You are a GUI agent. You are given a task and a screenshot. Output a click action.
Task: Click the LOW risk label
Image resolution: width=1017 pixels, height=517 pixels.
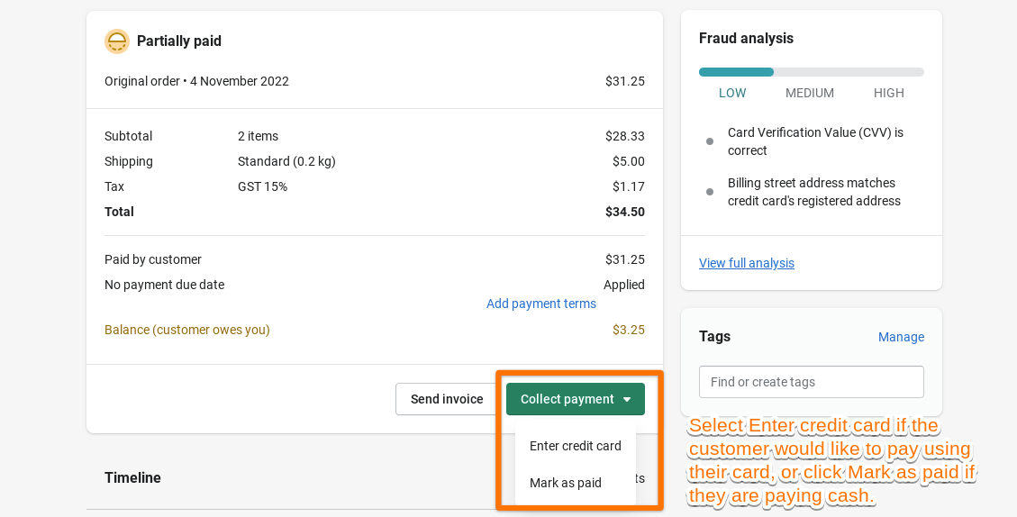732,93
